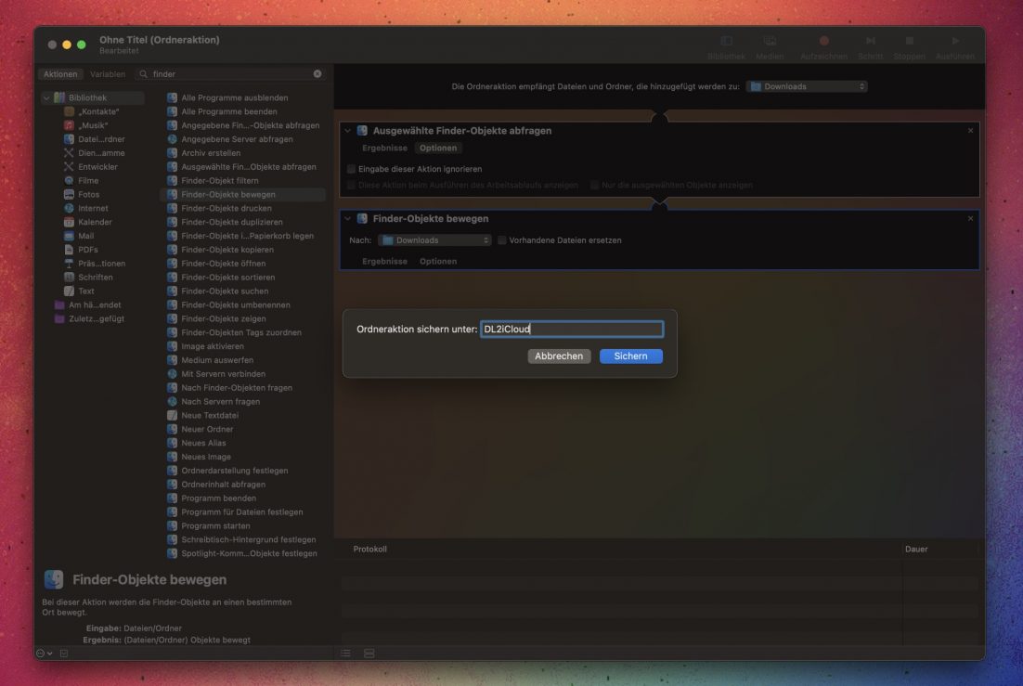
Task: Open the Zuletz...gefügt smart folder
Action: coord(89,318)
